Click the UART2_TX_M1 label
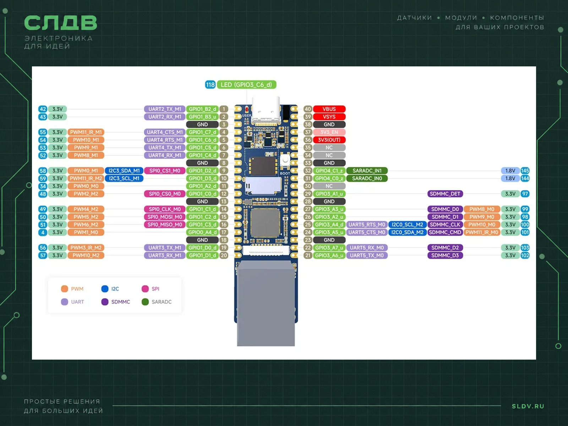568x426 pixels. point(165,109)
